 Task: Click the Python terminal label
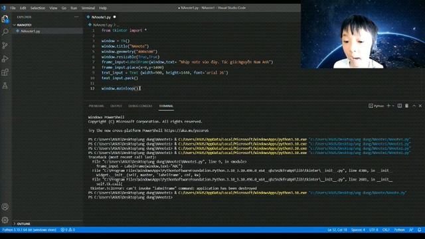tap(377, 106)
